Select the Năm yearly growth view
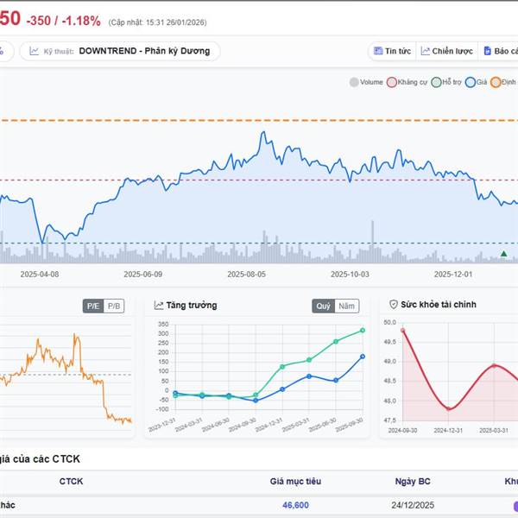The image size is (518, 518). 347,306
